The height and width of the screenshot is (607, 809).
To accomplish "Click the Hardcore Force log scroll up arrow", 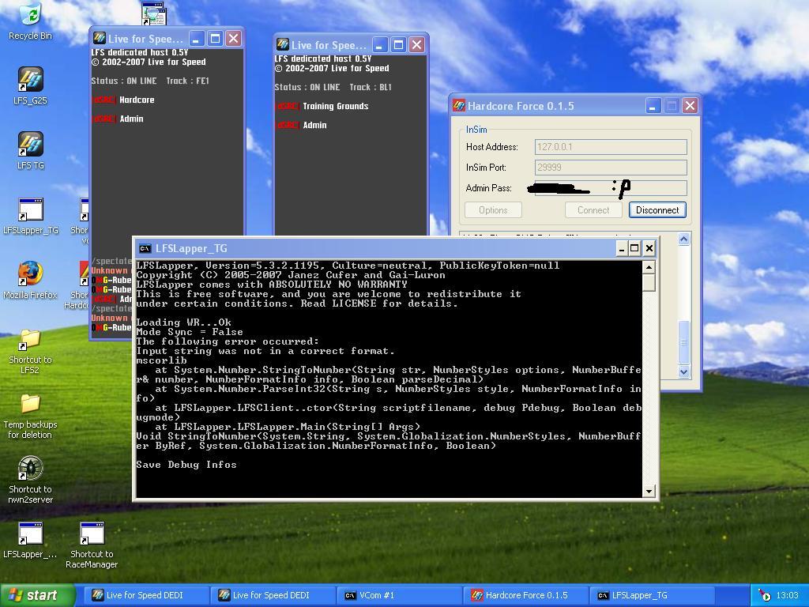I will pos(683,239).
